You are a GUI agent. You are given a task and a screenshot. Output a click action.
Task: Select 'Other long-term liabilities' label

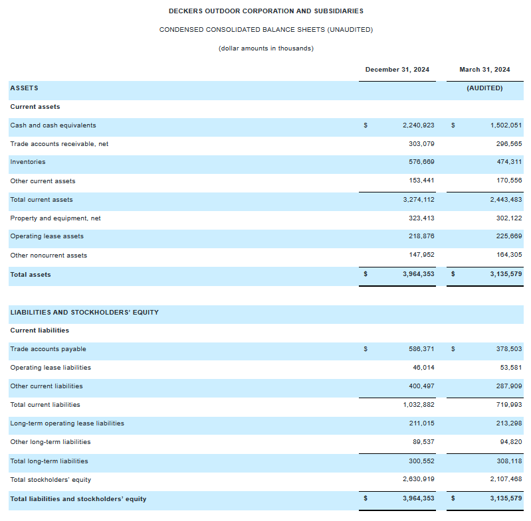pyautogui.click(x=51, y=442)
